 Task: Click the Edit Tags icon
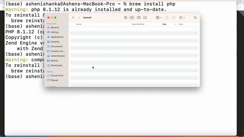point(173,18)
